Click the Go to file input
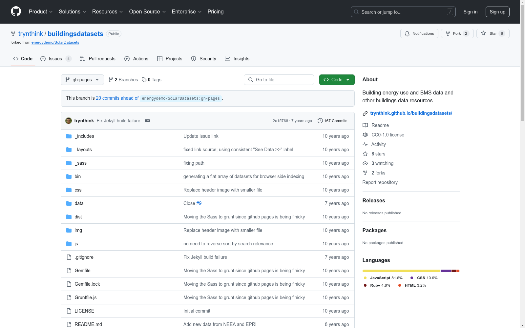This screenshot has height=328, width=525. 279,80
